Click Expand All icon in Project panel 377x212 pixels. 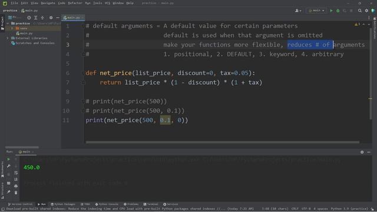coord(35,18)
